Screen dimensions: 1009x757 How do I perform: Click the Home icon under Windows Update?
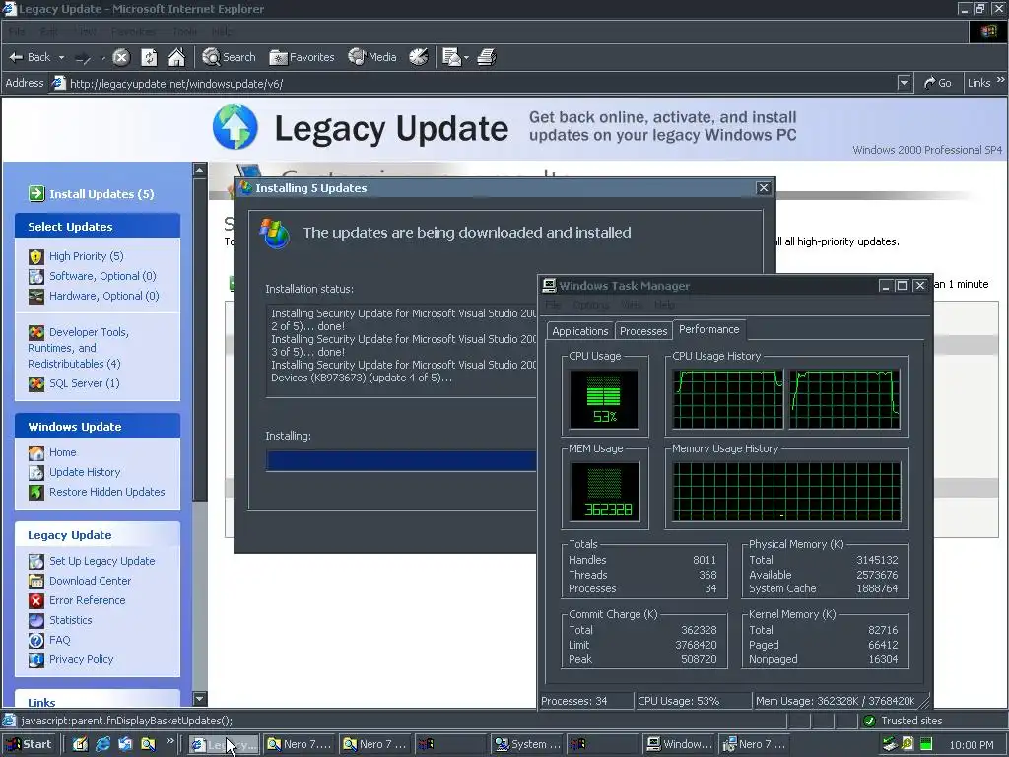[x=36, y=452]
